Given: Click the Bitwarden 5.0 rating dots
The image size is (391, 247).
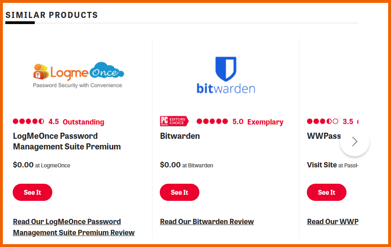Looking at the screenshot, I should (212, 121).
